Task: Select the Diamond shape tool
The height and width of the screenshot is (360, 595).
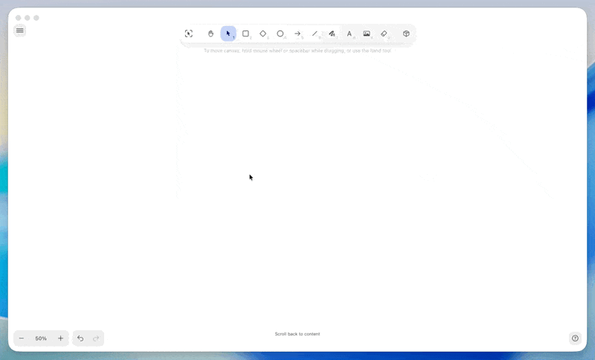Action: coord(263,33)
